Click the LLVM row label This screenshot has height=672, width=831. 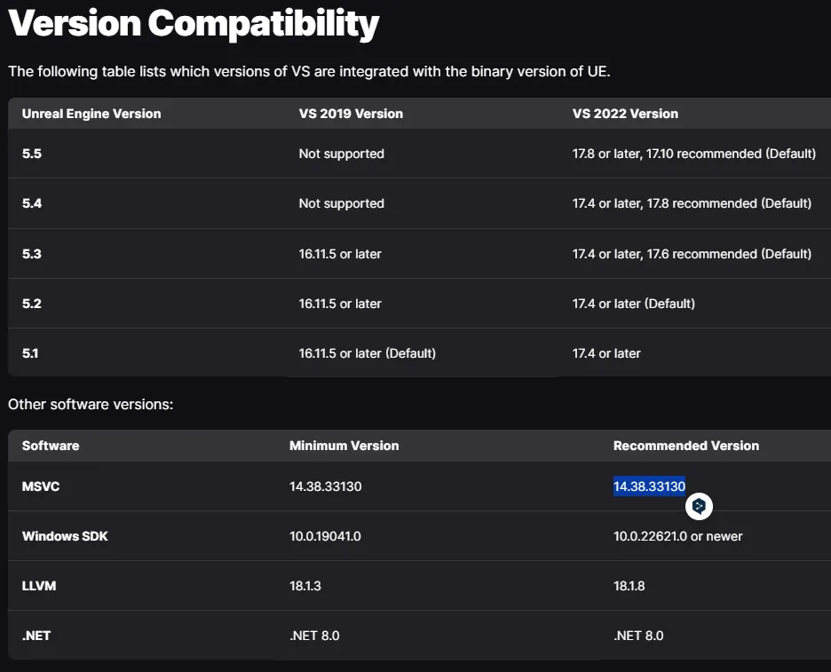pyautogui.click(x=39, y=586)
